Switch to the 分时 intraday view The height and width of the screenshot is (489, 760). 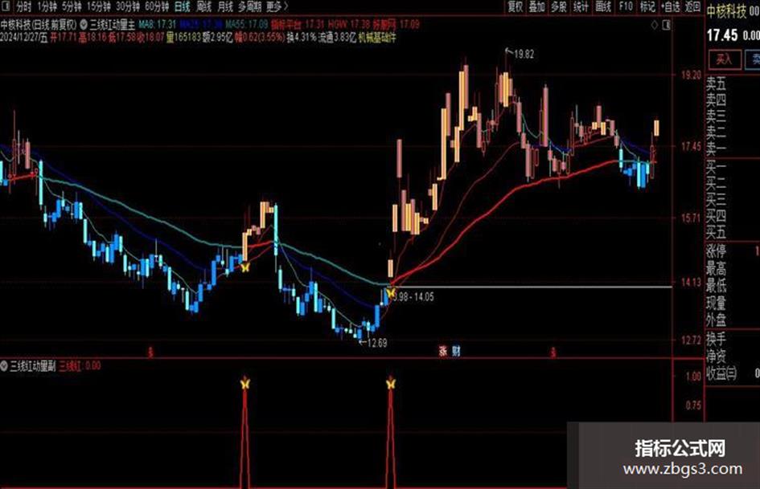click(23, 6)
